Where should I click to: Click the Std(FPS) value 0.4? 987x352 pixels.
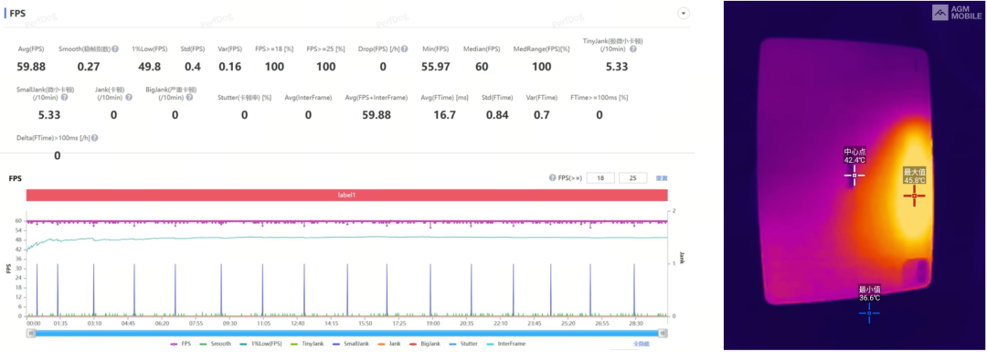tap(193, 66)
